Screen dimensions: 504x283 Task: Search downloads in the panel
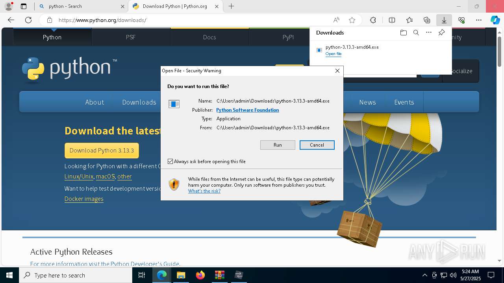[x=416, y=33]
